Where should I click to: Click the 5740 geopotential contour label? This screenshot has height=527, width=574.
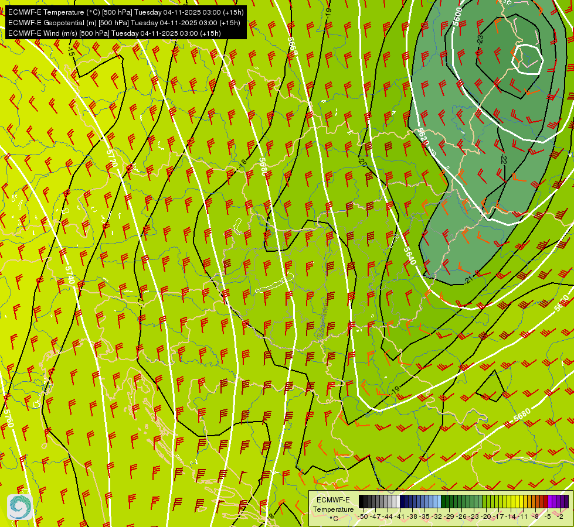click(70, 275)
